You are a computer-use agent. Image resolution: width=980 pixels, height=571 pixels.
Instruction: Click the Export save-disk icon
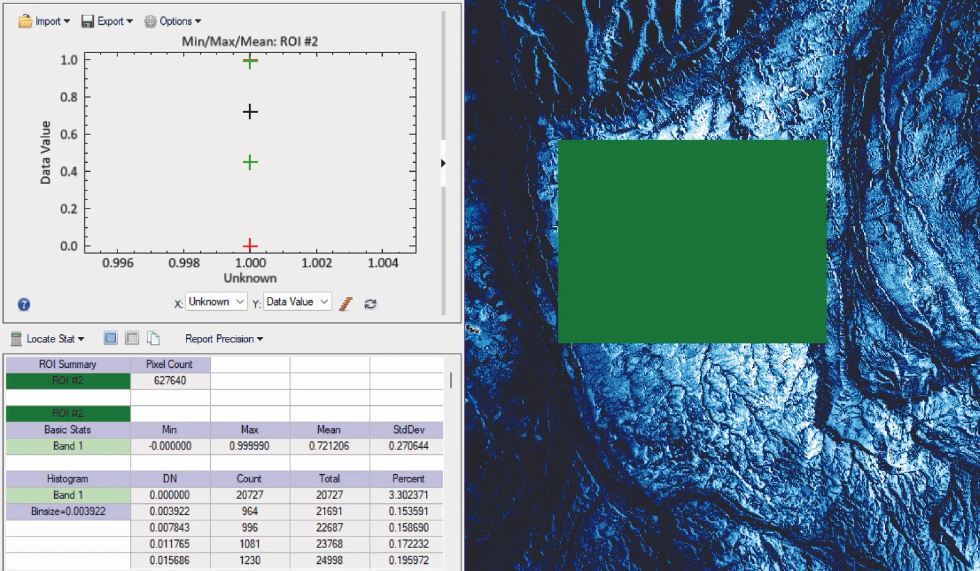click(x=88, y=21)
